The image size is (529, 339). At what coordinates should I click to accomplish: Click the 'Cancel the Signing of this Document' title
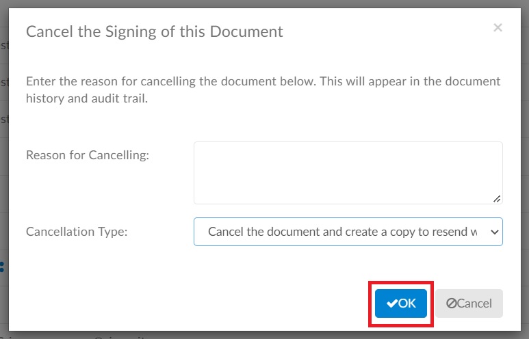coord(155,31)
